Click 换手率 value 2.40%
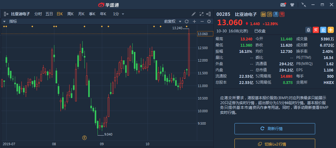Screen dimensions: 336x148 coord(328,52)
